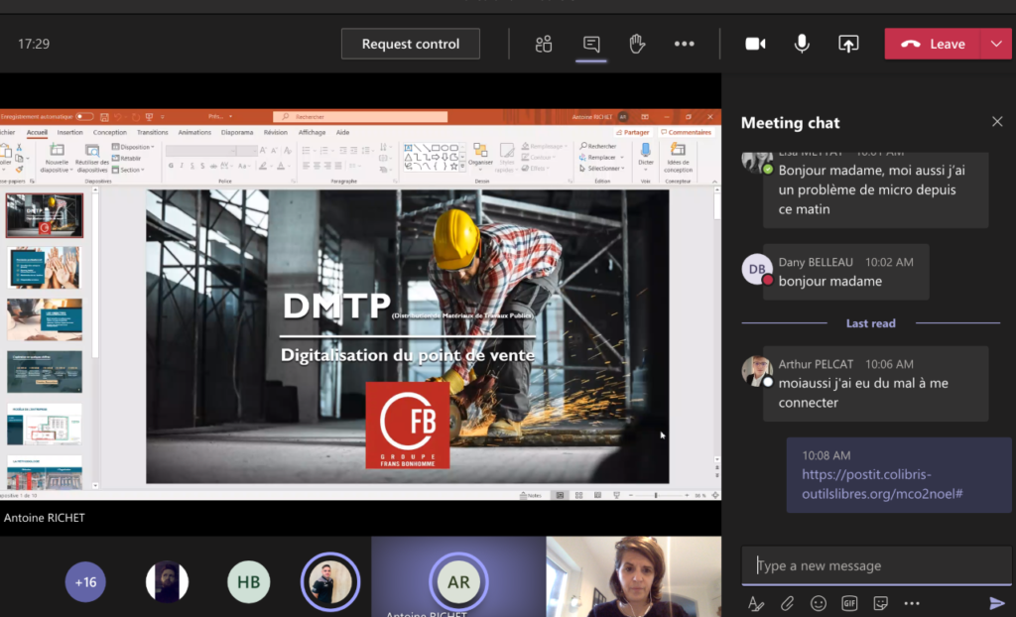Open the Diaporama ribbon tab
The height and width of the screenshot is (617, 1016).
pos(237,132)
